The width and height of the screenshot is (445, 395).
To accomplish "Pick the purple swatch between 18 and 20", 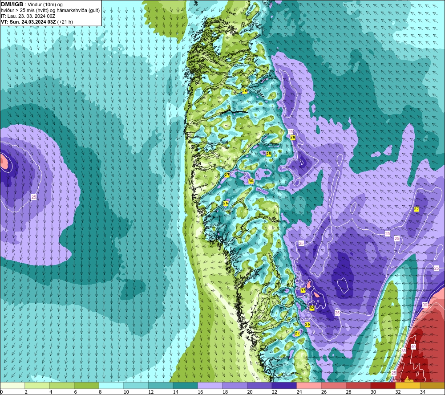I will (x=235, y=385).
